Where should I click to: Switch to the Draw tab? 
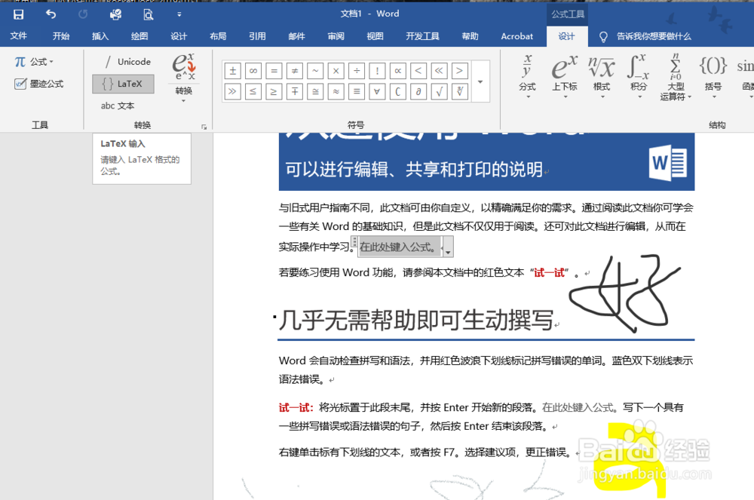click(139, 36)
